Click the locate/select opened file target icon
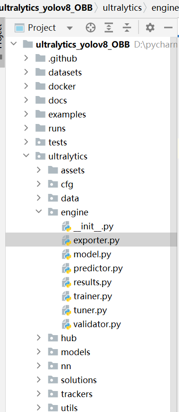Screen dimensions: 179x412 [91, 27]
